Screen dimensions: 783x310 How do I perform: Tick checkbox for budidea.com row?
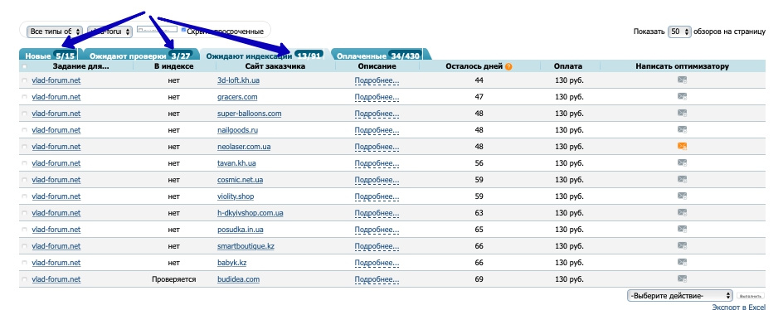25,279
